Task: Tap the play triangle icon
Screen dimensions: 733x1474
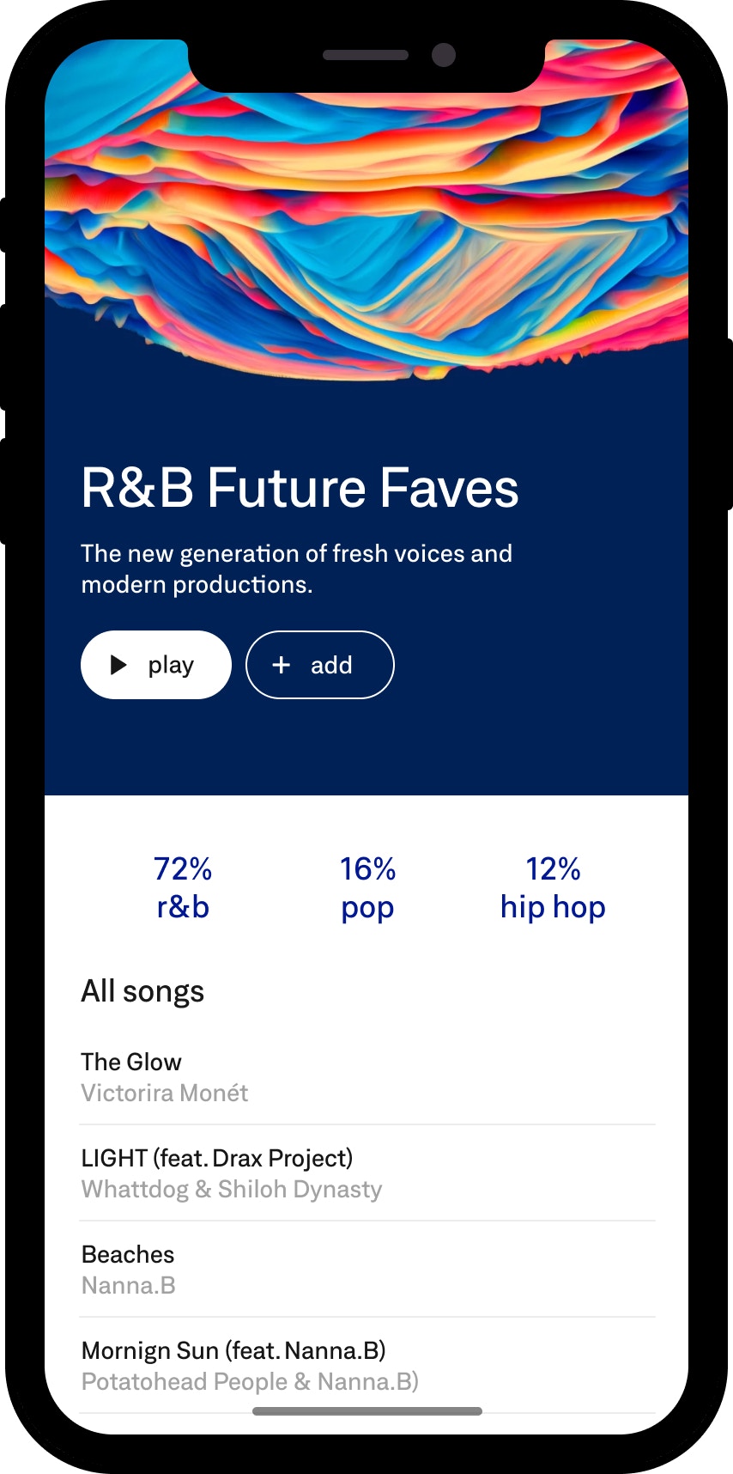Action: click(x=118, y=665)
